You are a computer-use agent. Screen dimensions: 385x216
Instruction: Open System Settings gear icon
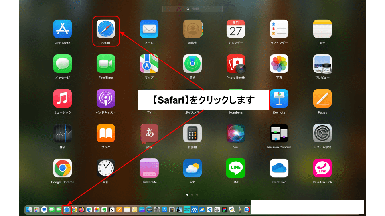click(x=322, y=134)
